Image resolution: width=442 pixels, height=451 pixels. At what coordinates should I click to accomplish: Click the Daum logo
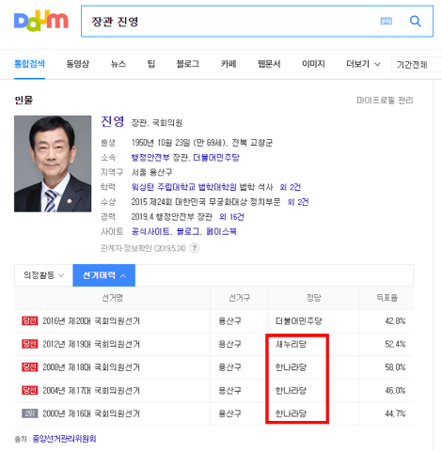tap(41, 21)
